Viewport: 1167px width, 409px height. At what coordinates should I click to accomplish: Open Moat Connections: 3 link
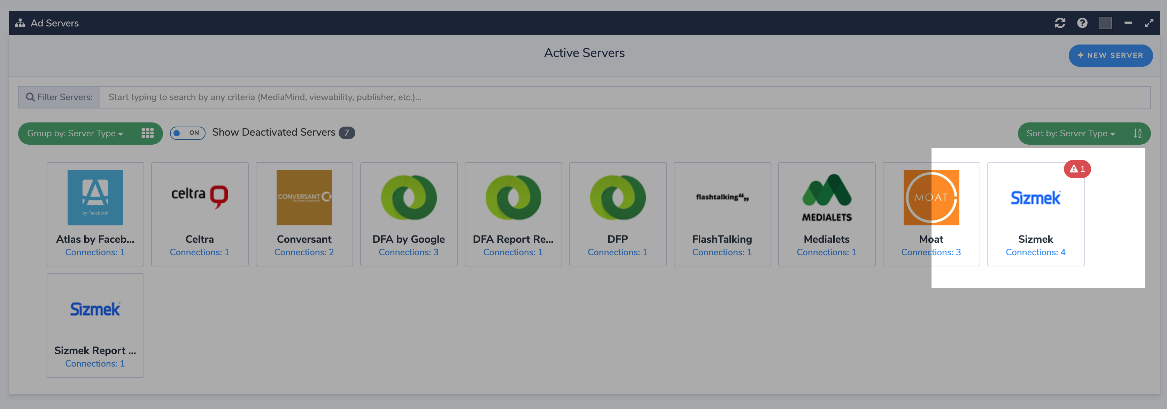pos(931,252)
